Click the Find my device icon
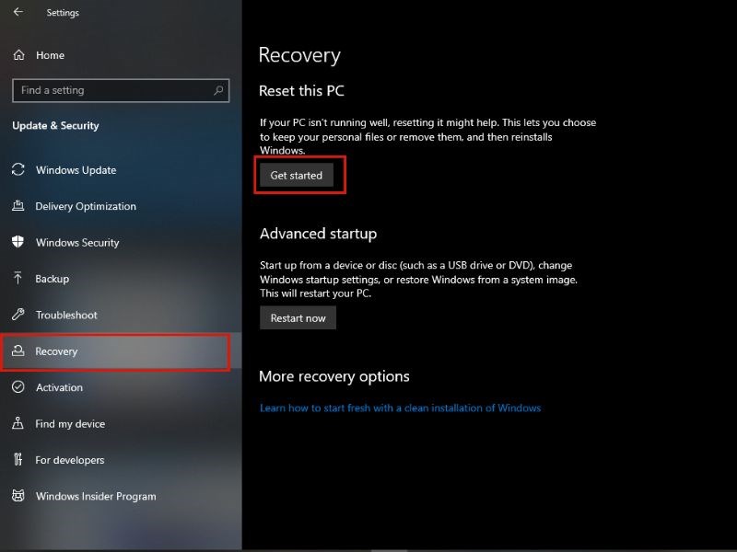The width and height of the screenshot is (737, 552). [18, 424]
